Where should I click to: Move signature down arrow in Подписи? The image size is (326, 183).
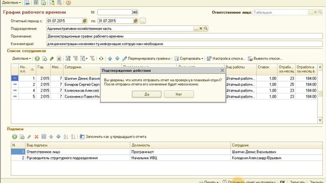(x=59, y=137)
